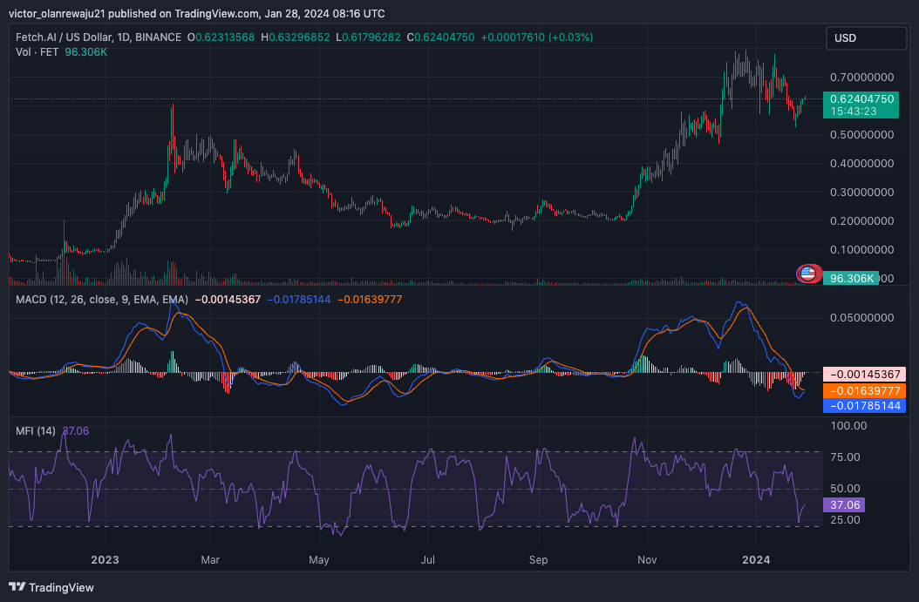Click the change value +0.00017610 (+0.03%)
The image size is (919, 602).
click(x=537, y=37)
